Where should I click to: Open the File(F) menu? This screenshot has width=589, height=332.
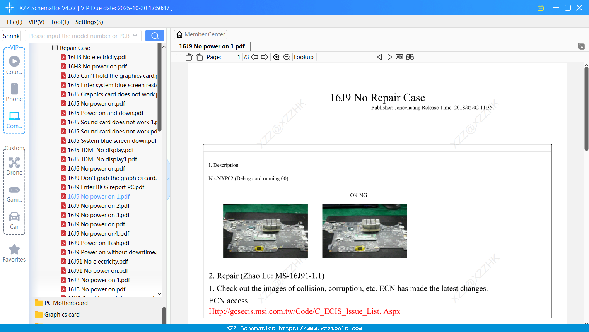coord(15,22)
